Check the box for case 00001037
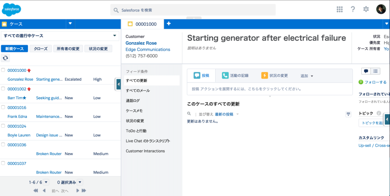390x196 pixels. tap(3, 163)
